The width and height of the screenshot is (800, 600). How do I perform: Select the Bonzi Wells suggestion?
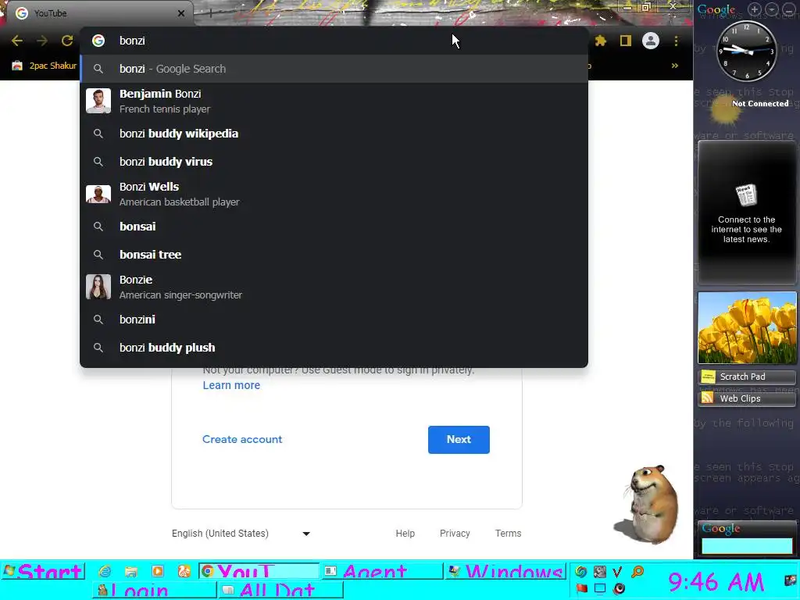(334, 194)
